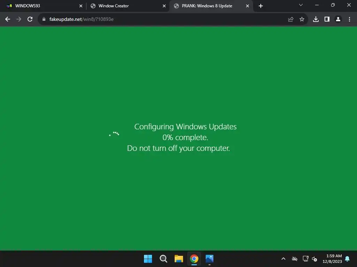Click the 'Configuring Windows Updates' text
The height and width of the screenshot is (267, 357).
(185, 127)
